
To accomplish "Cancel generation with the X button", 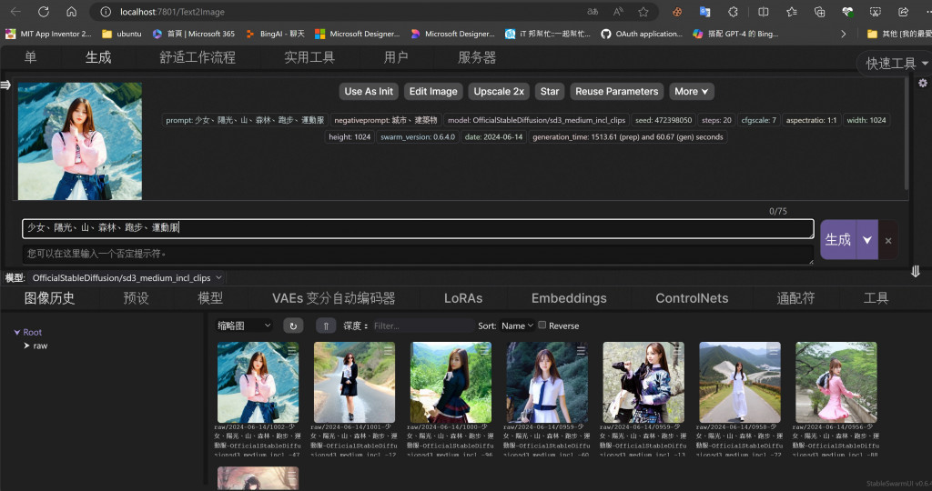I will point(888,240).
